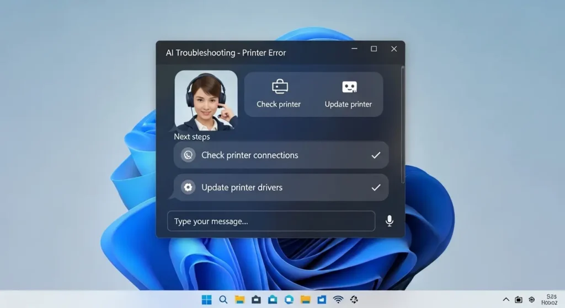565x308 pixels.
Task: Launch the Edge browser taskbar icon
Action: tap(289, 299)
